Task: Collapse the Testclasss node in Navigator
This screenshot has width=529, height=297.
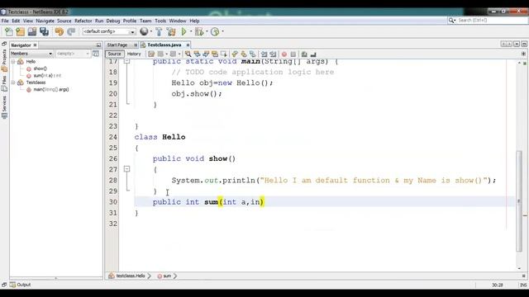Action: pos(13,82)
